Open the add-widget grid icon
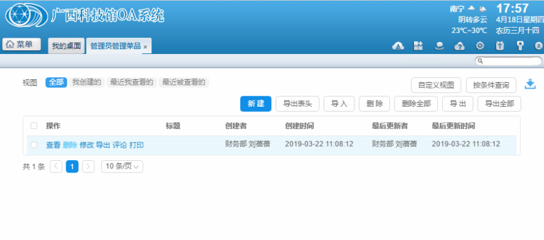This screenshot has width=544, height=240. 418,46
